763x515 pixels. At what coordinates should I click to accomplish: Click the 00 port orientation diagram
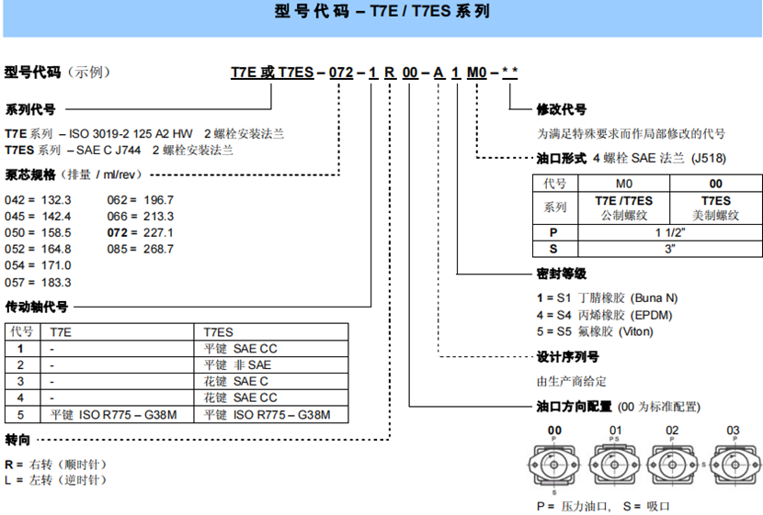pos(553,465)
